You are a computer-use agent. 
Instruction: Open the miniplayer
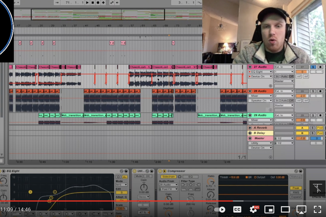[269, 209]
